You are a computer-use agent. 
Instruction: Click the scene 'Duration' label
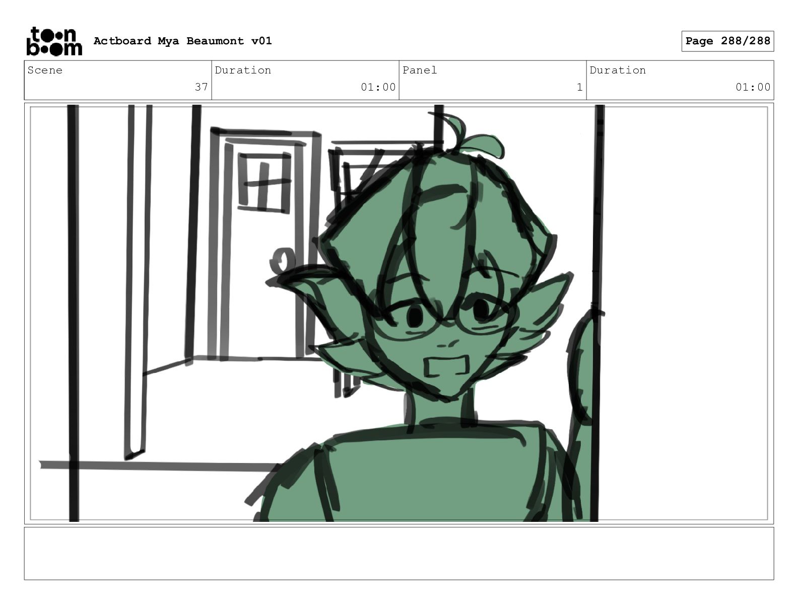[243, 70]
